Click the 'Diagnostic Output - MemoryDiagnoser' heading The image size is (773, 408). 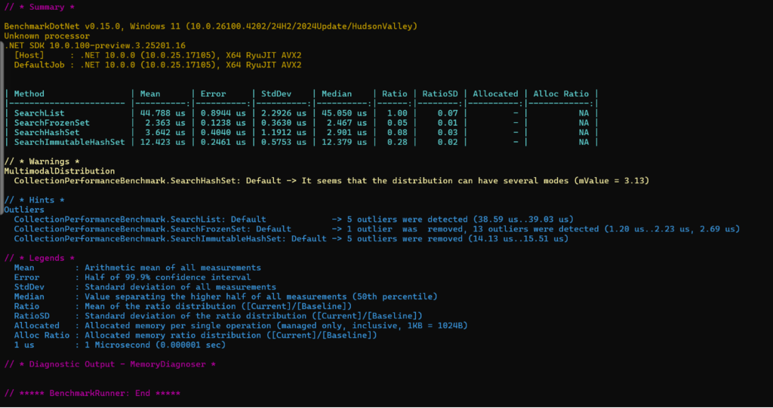click(110, 364)
